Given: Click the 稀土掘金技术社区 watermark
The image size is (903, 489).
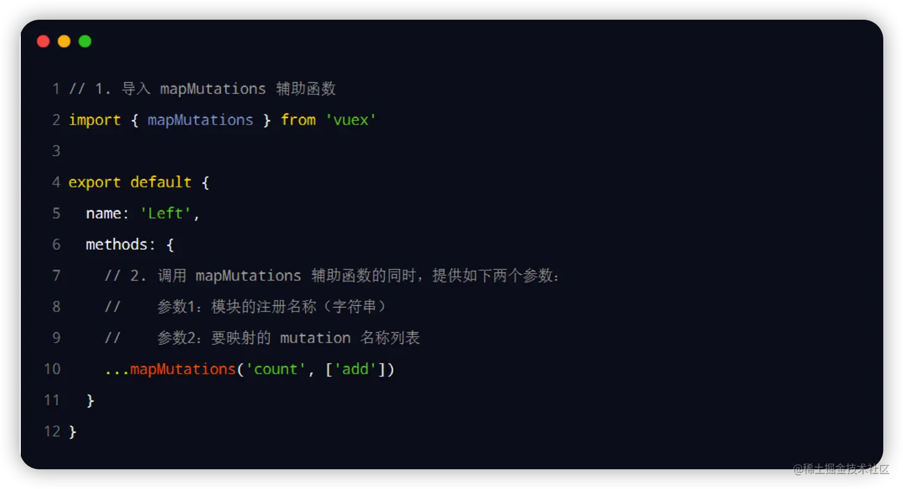Looking at the screenshot, I should point(841,469).
